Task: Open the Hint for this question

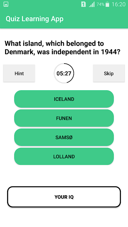Action: point(19,73)
